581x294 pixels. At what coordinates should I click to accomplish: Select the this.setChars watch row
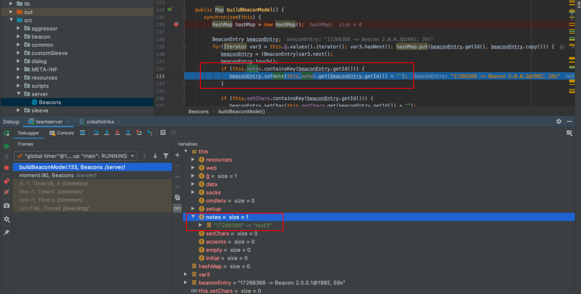tap(379, 291)
